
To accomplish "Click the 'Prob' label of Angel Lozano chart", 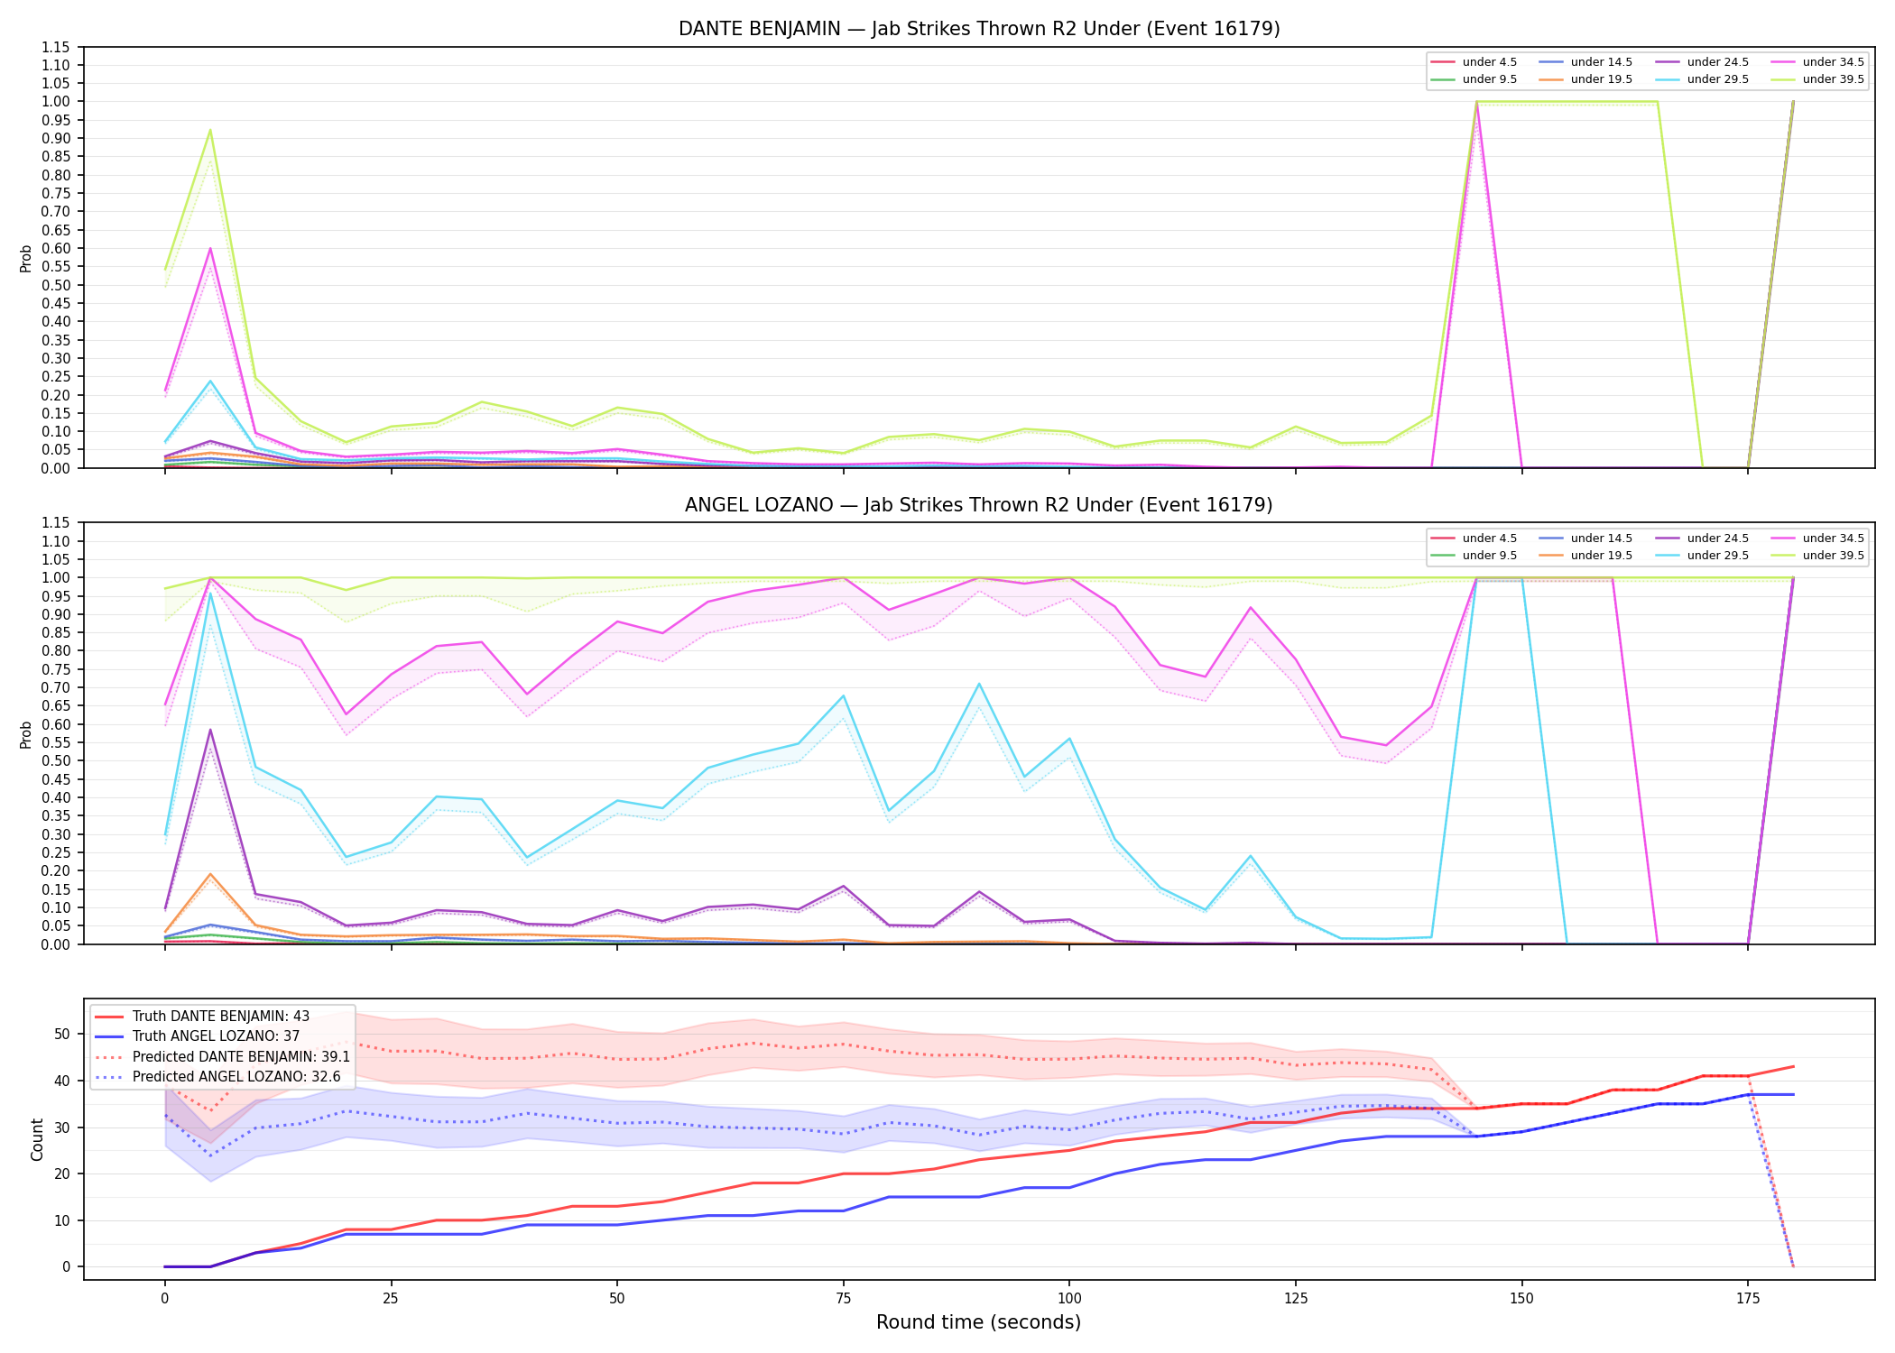I will point(26,734).
